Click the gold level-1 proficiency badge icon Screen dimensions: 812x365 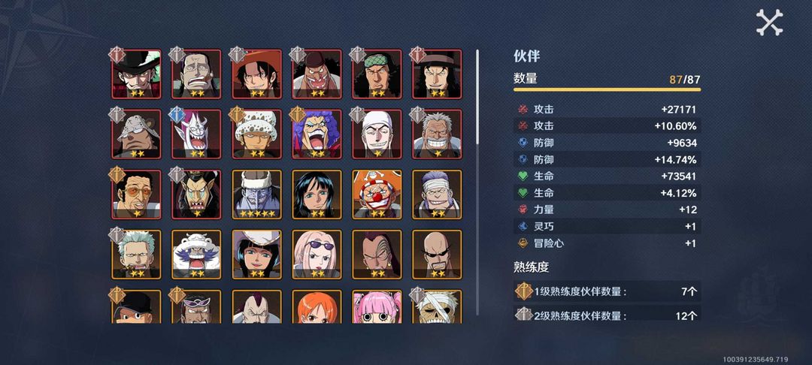[524, 291]
